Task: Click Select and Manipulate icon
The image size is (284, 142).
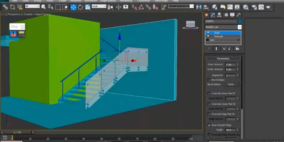Action: click(119, 7)
